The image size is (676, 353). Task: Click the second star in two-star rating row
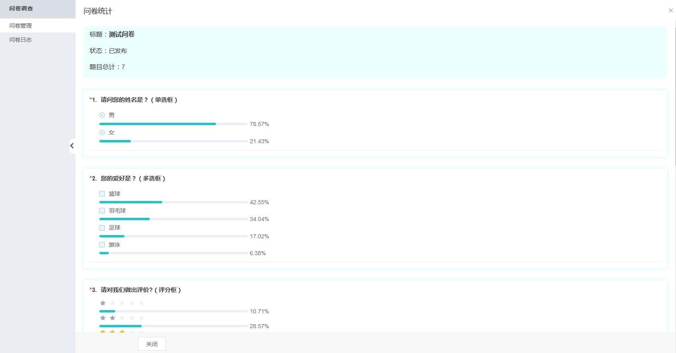point(112,318)
